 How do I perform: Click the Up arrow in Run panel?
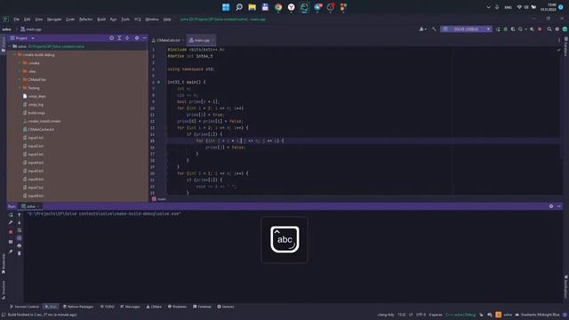click(20, 215)
